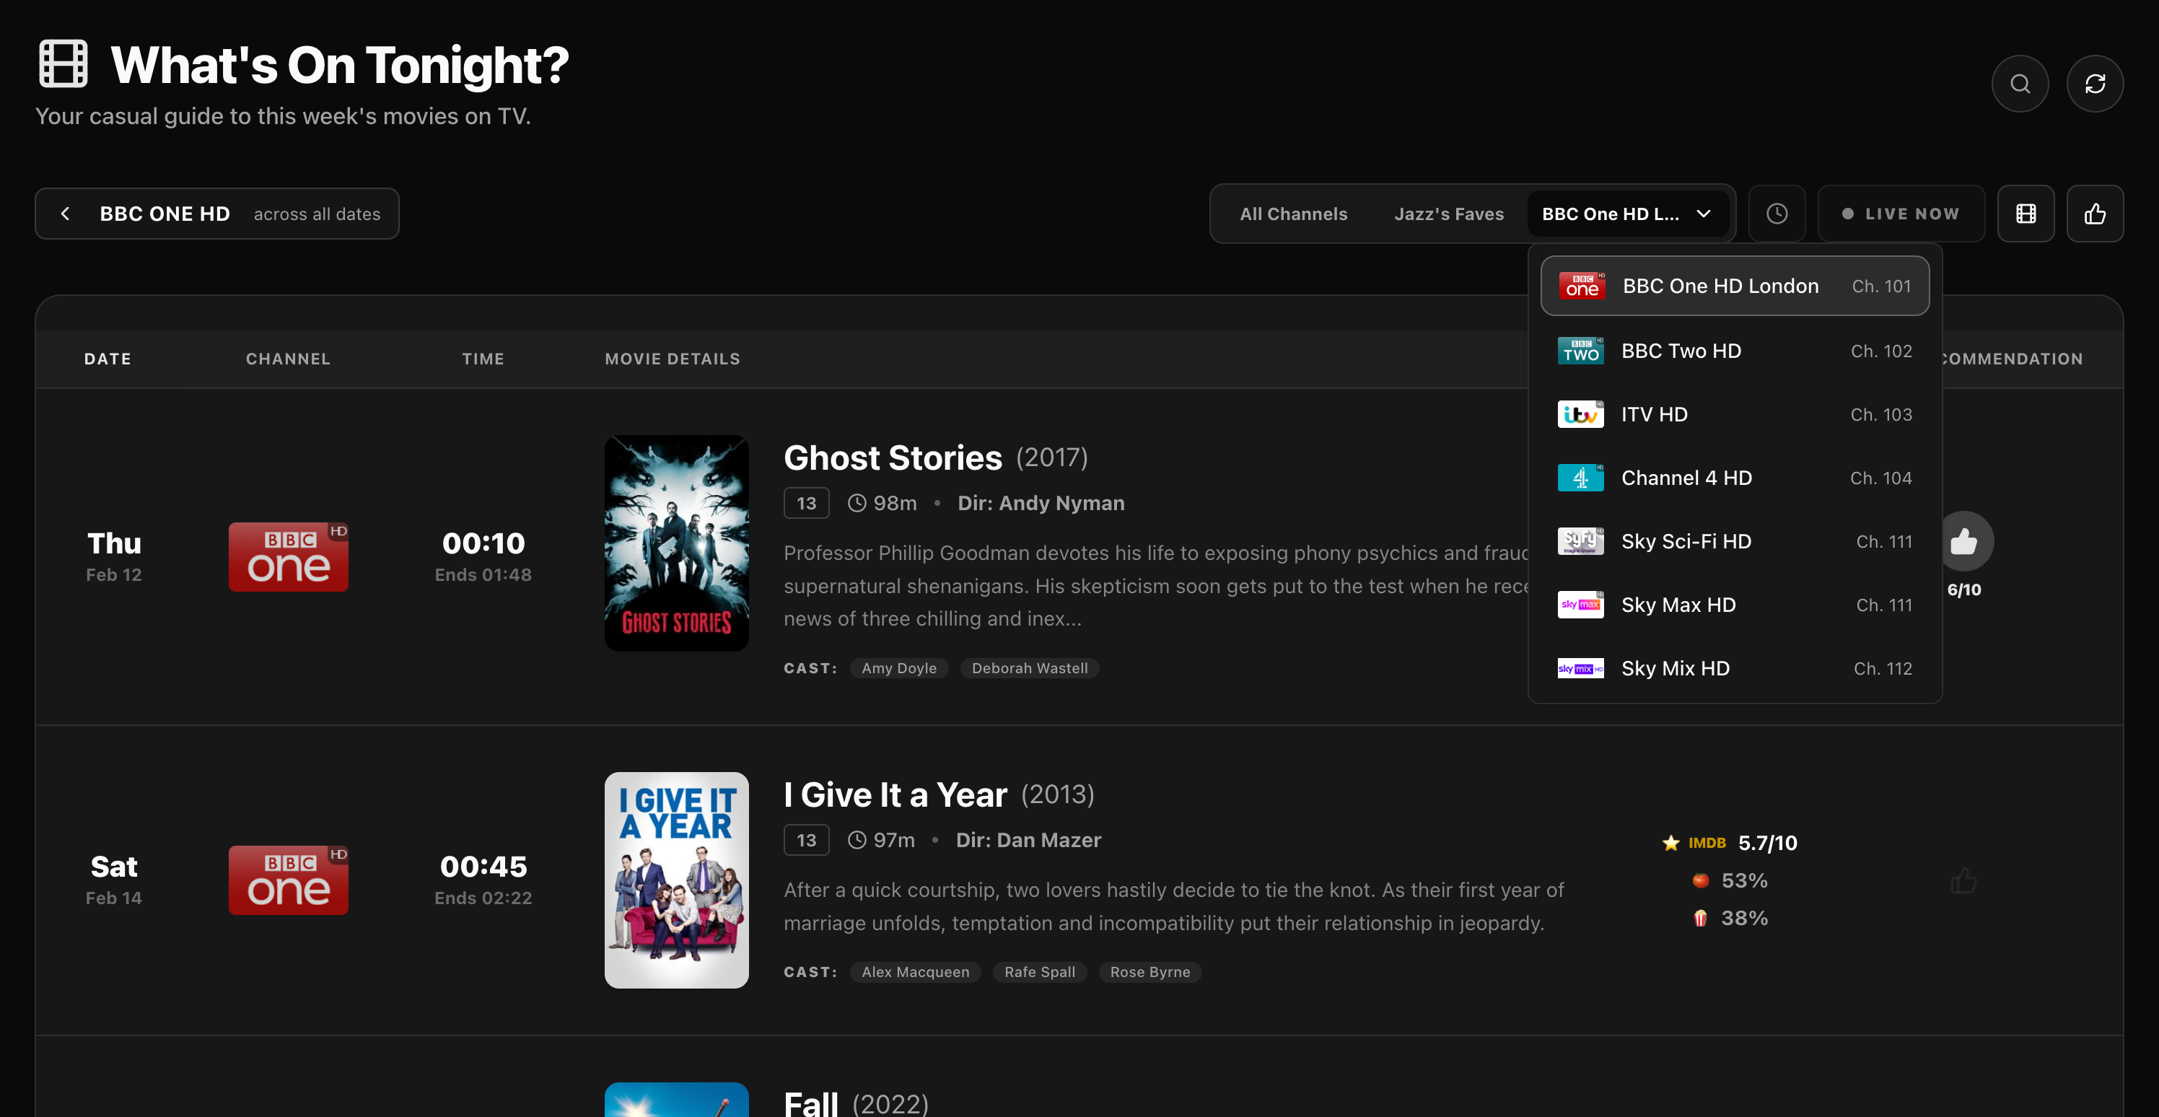Viewport: 2159px width, 1117px height.
Task: Click the Rose Byrne cast tag
Action: point(1150,972)
